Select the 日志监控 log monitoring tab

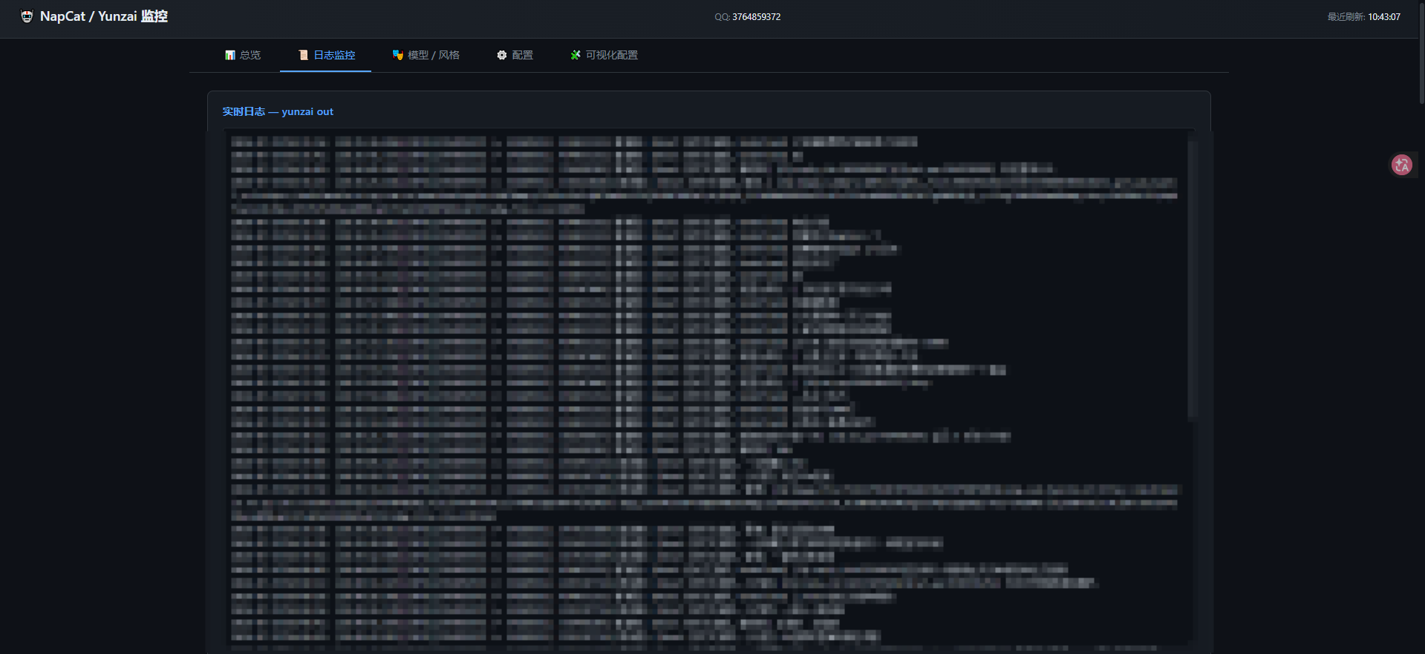(326, 55)
